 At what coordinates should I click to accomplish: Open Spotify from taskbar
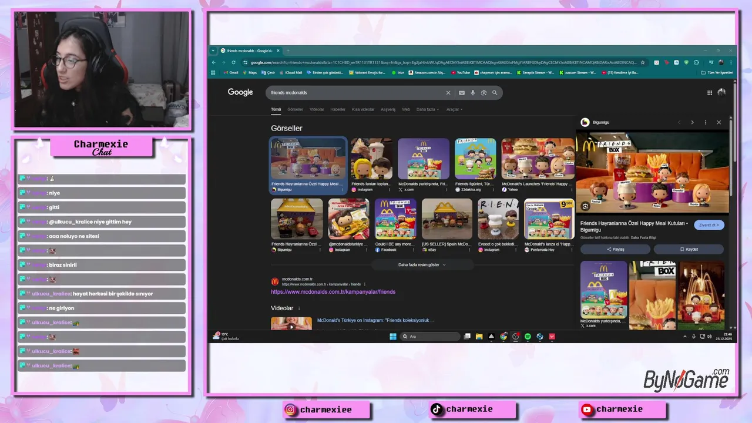(x=528, y=337)
